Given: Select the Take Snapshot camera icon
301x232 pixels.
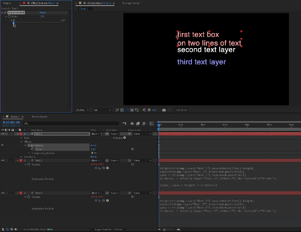Looking at the screenshot, I should [x=164, y=110].
